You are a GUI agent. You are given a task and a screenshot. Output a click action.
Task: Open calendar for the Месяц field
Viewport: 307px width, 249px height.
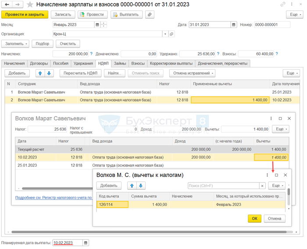pos(97,25)
